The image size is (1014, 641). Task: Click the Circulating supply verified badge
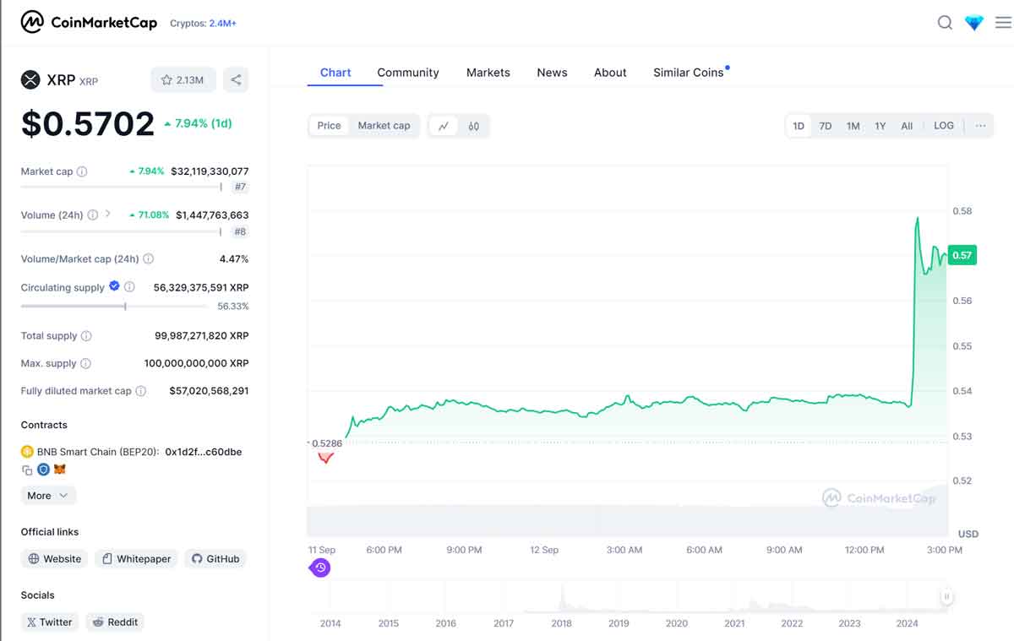[x=114, y=286]
